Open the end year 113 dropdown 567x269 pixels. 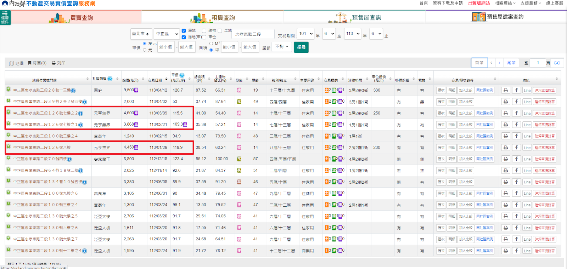(x=353, y=34)
